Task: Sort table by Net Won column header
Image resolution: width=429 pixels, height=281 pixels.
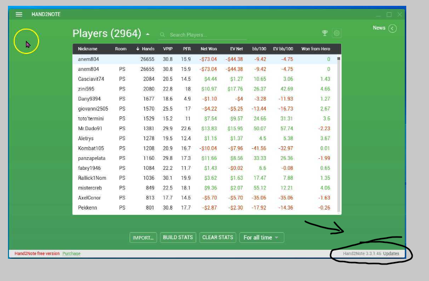Action: pyautogui.click(x=208, y=49)
